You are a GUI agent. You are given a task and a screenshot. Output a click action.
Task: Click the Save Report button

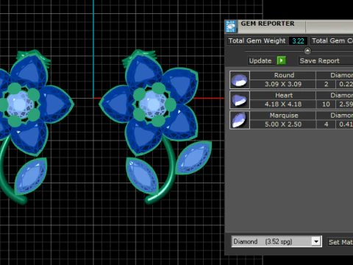point(326,60)
